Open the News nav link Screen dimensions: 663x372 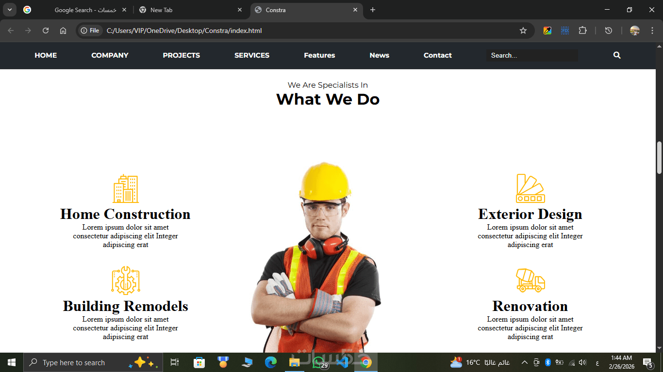tap(380, 55)
